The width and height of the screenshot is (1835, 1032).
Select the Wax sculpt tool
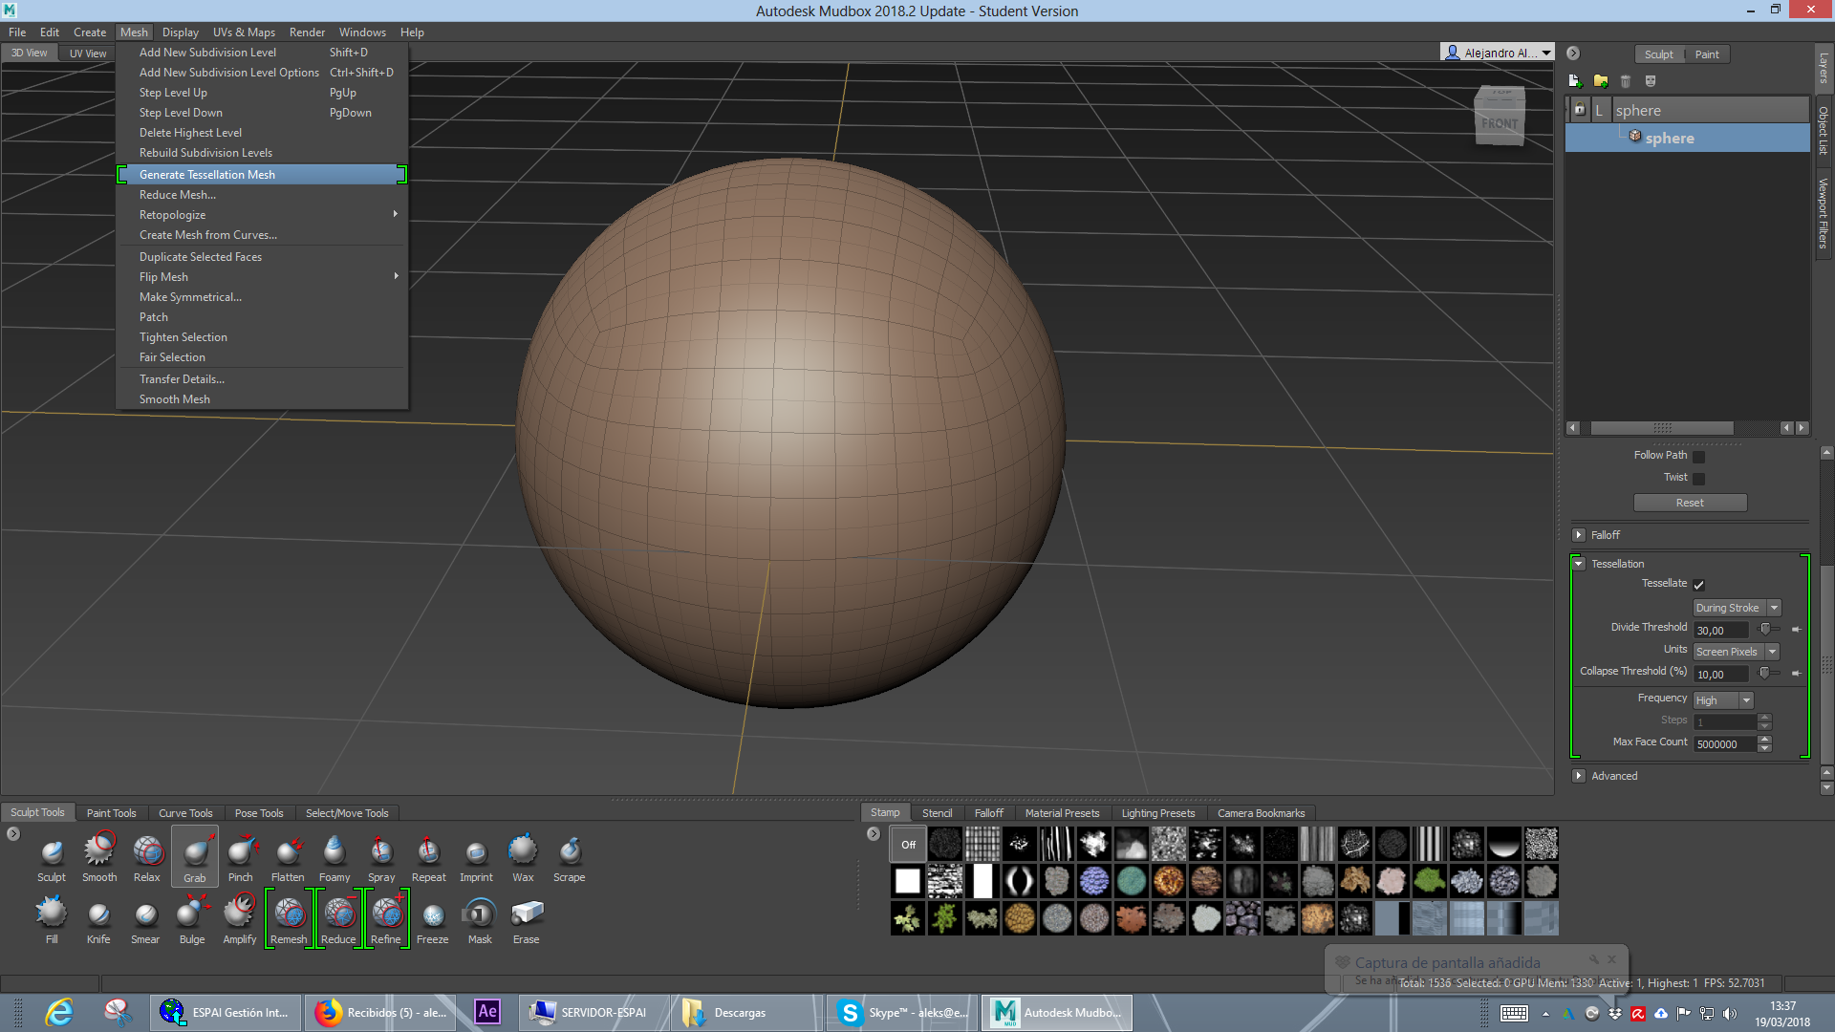(523, 854)
